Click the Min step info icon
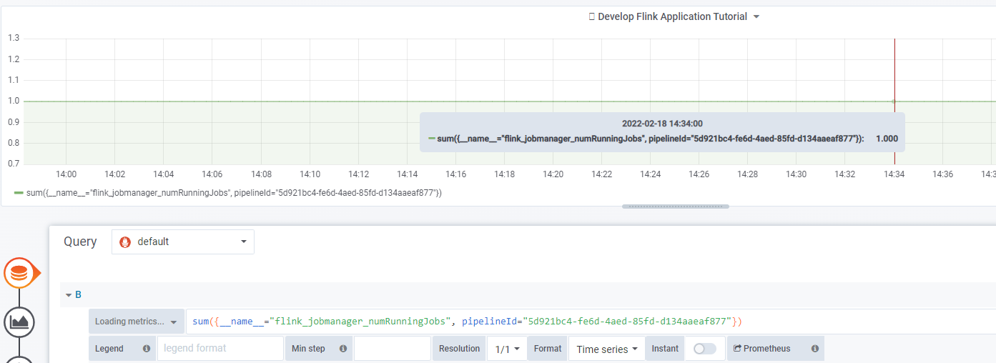 point(343,349)
